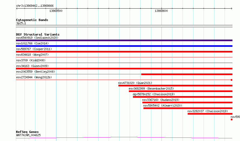Click the 13868500 ruler position label
The height and width of the screenshot is (141, 240).
click(56, 11)
